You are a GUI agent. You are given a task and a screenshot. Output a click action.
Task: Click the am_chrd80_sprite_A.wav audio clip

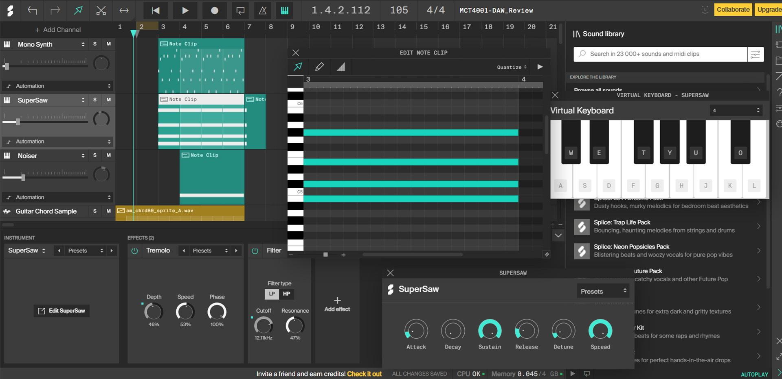180,213
